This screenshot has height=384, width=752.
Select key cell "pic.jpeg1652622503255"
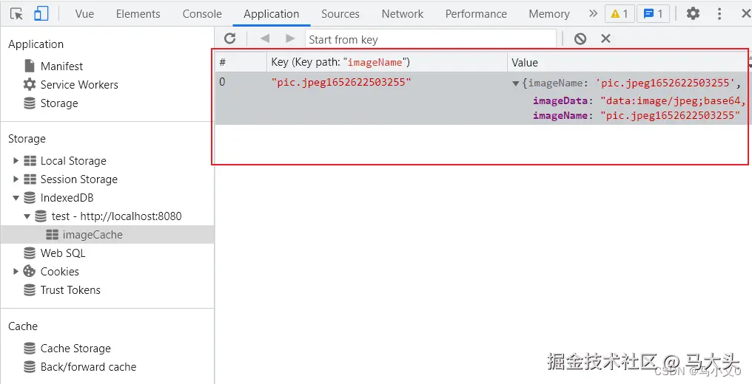(x=341, y=82)
